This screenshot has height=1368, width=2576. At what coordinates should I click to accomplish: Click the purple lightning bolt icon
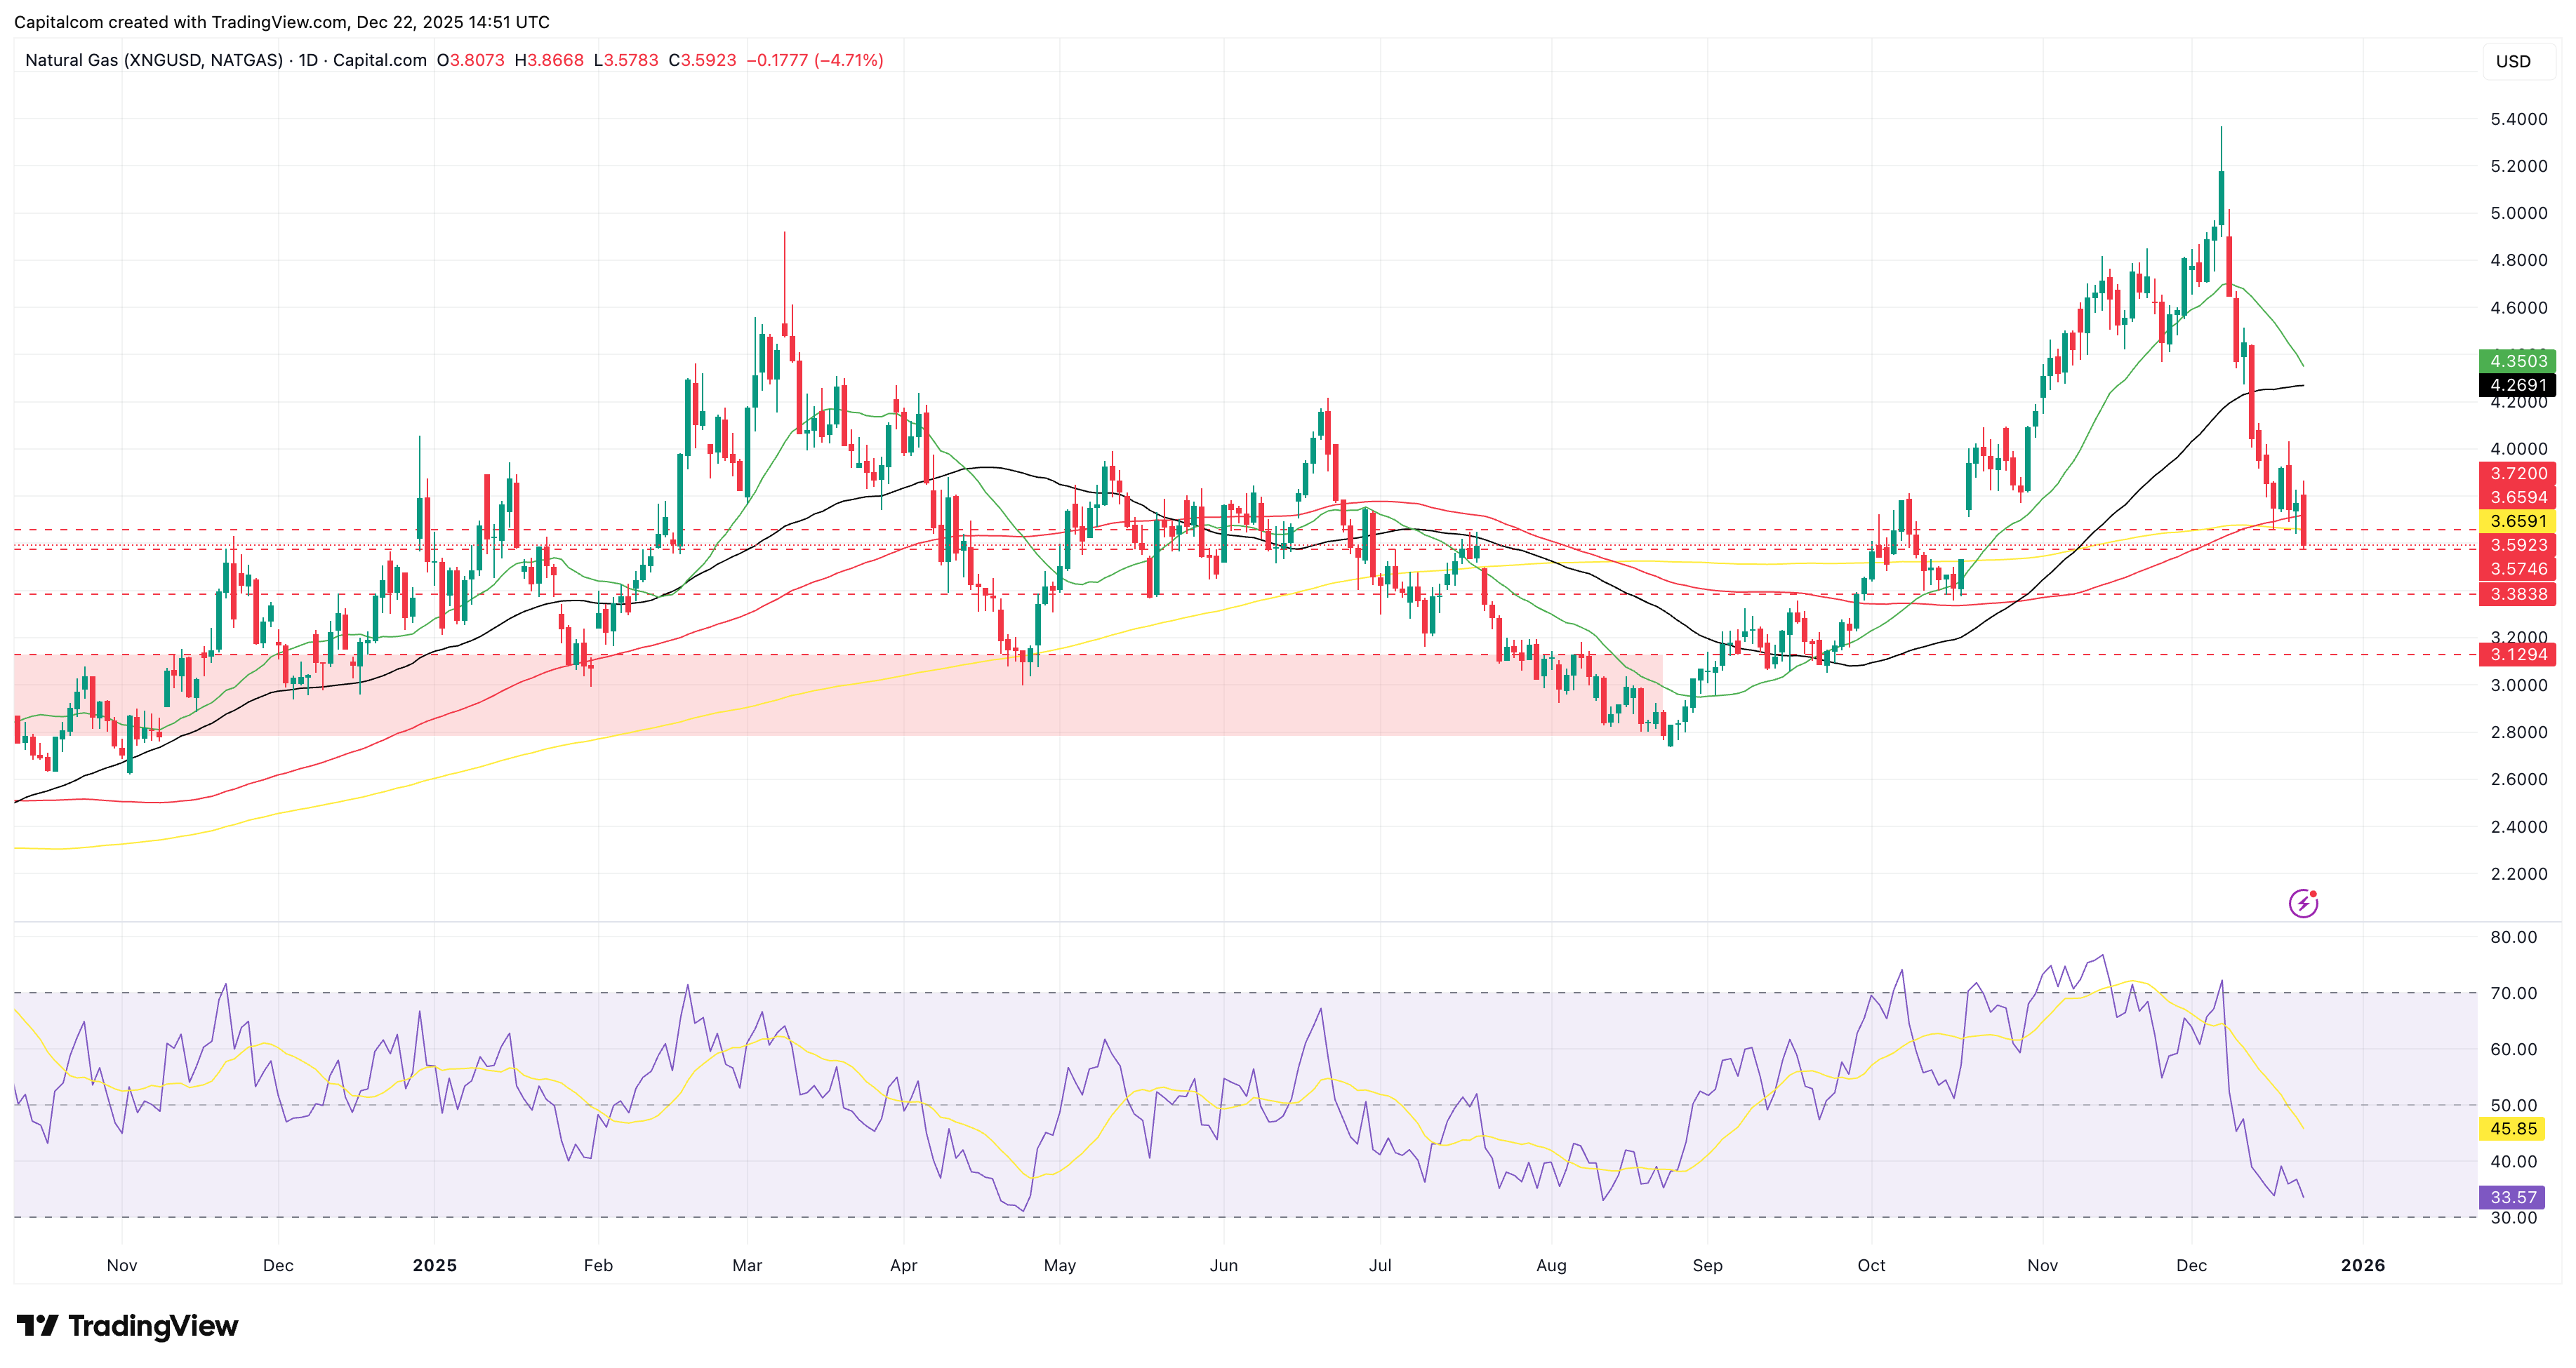point(2303,904)
